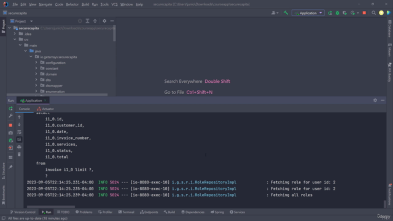The image size is (393, 221).
Task: Close the Application run tab
Action: point(45,101)
